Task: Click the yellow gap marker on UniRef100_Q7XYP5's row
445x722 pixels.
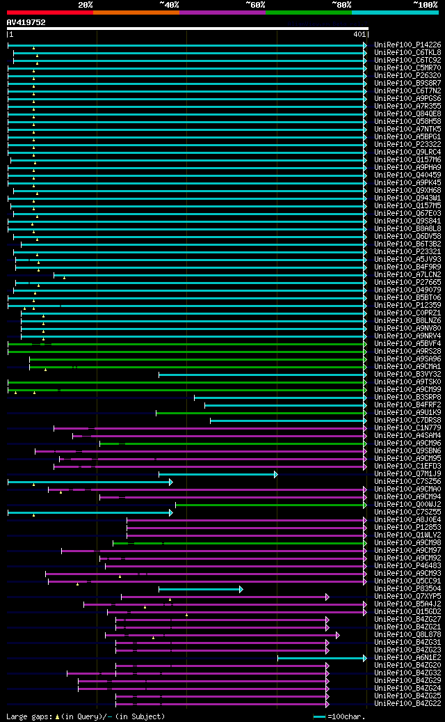Action: point(170,599)
